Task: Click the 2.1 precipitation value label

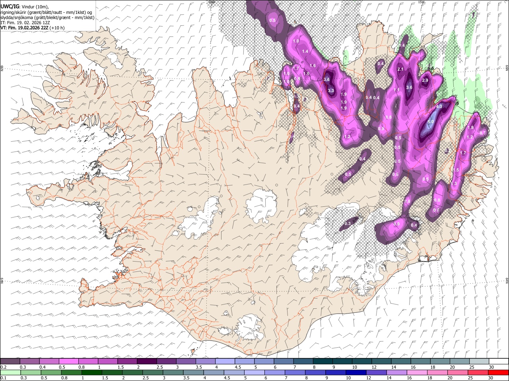Action: (x=400, y=69)
